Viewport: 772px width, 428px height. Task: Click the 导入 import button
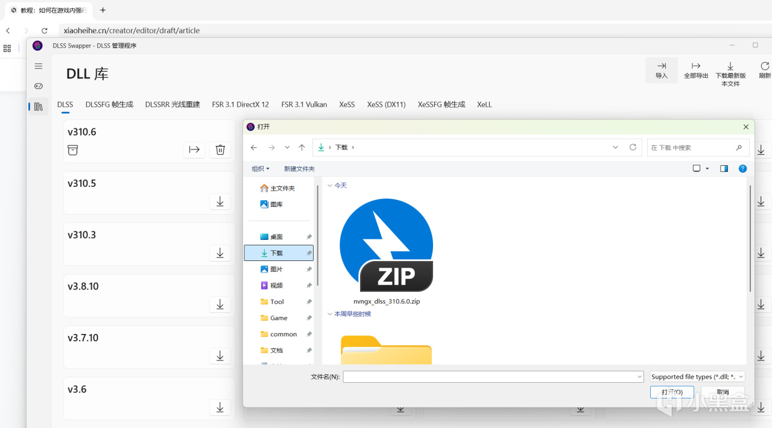tap(662, 71)
